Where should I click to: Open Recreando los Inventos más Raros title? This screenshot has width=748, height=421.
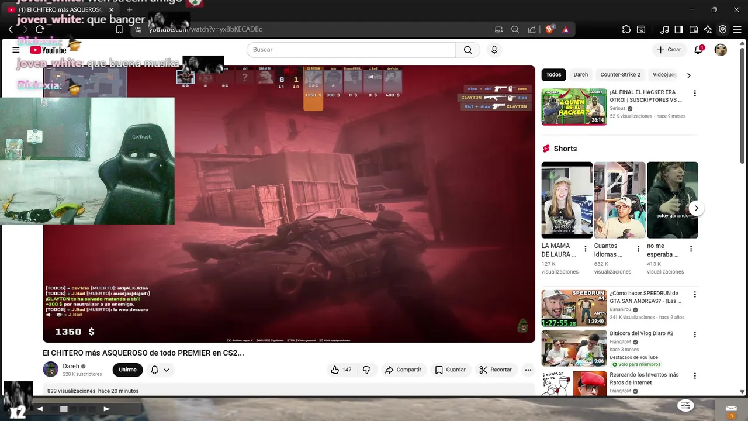point(644,378)
